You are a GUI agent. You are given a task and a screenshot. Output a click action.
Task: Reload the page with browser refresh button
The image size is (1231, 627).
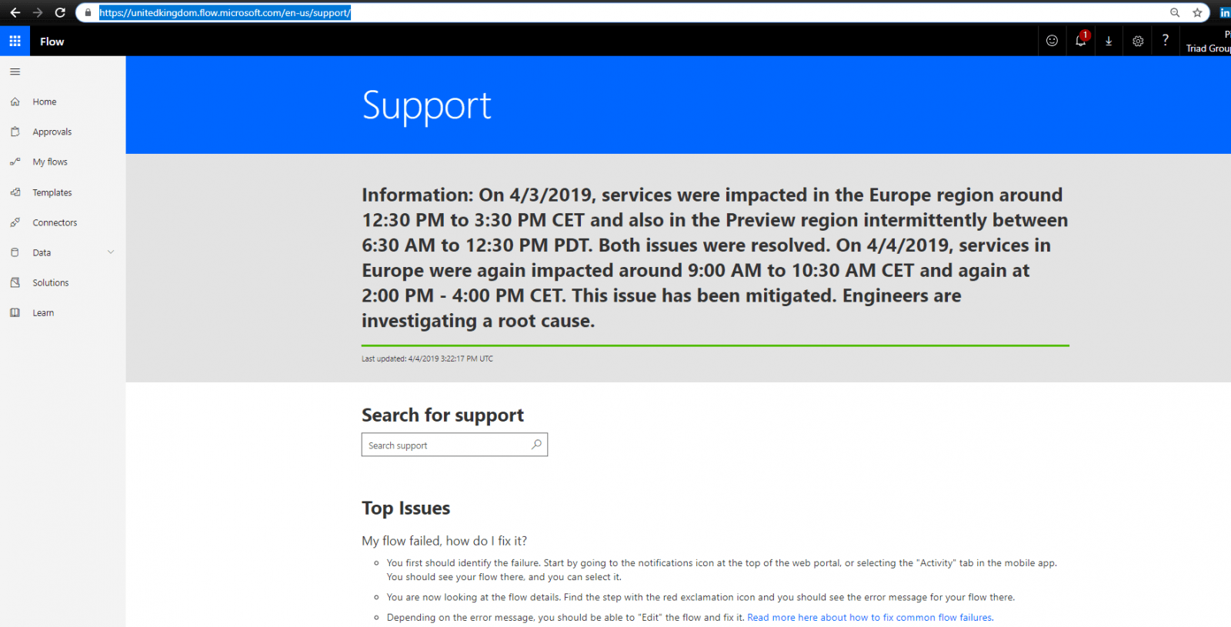60,12
